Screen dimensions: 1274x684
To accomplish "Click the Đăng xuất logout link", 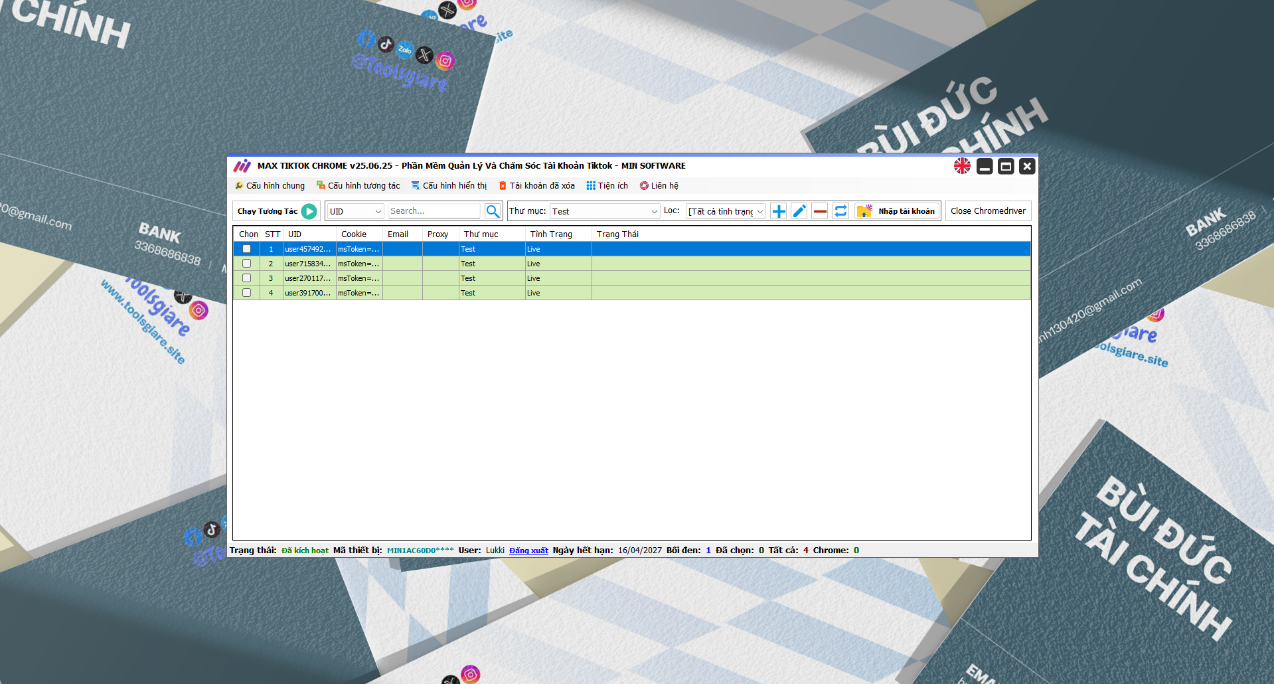I will coord(528,551).
